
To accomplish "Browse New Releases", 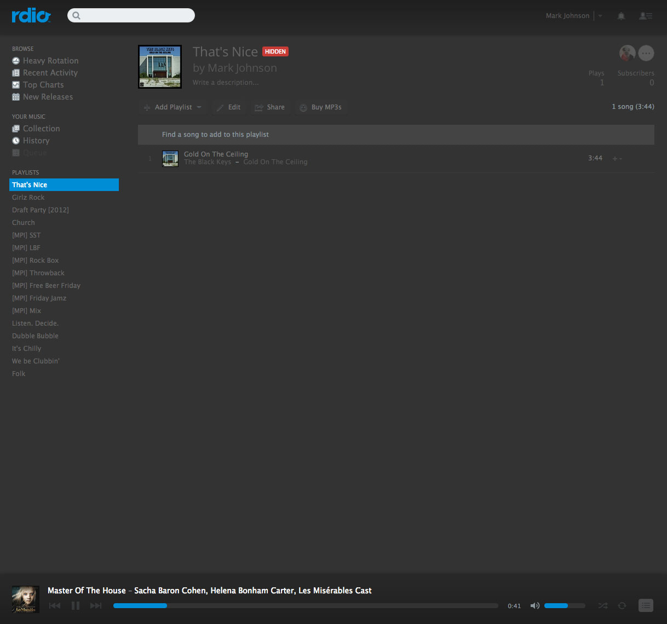I will click(x=48, y=97).
